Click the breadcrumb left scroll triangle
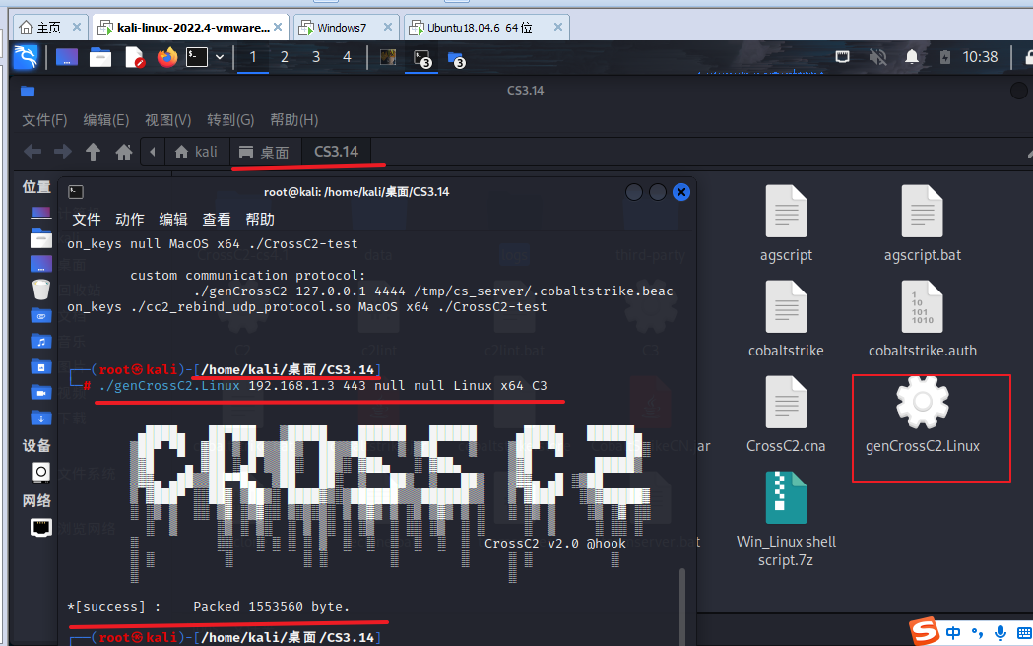Screen dimensions: 1033x646 153,152
